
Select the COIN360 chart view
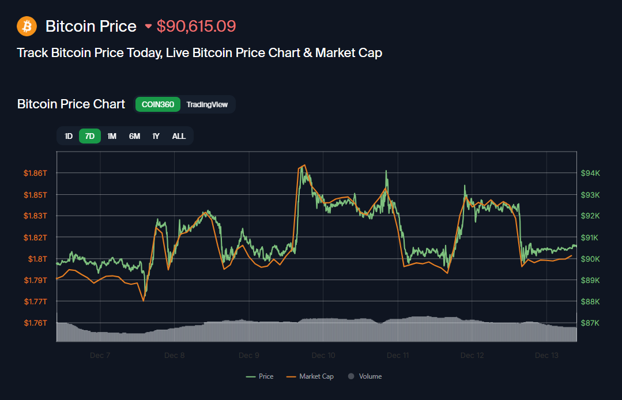click(158, 104)
